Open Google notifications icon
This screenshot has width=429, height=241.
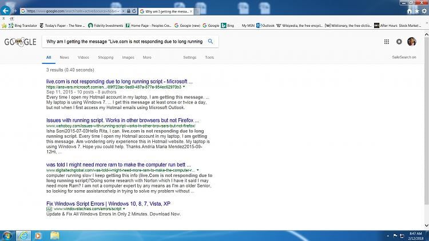(x=399, y=42)
